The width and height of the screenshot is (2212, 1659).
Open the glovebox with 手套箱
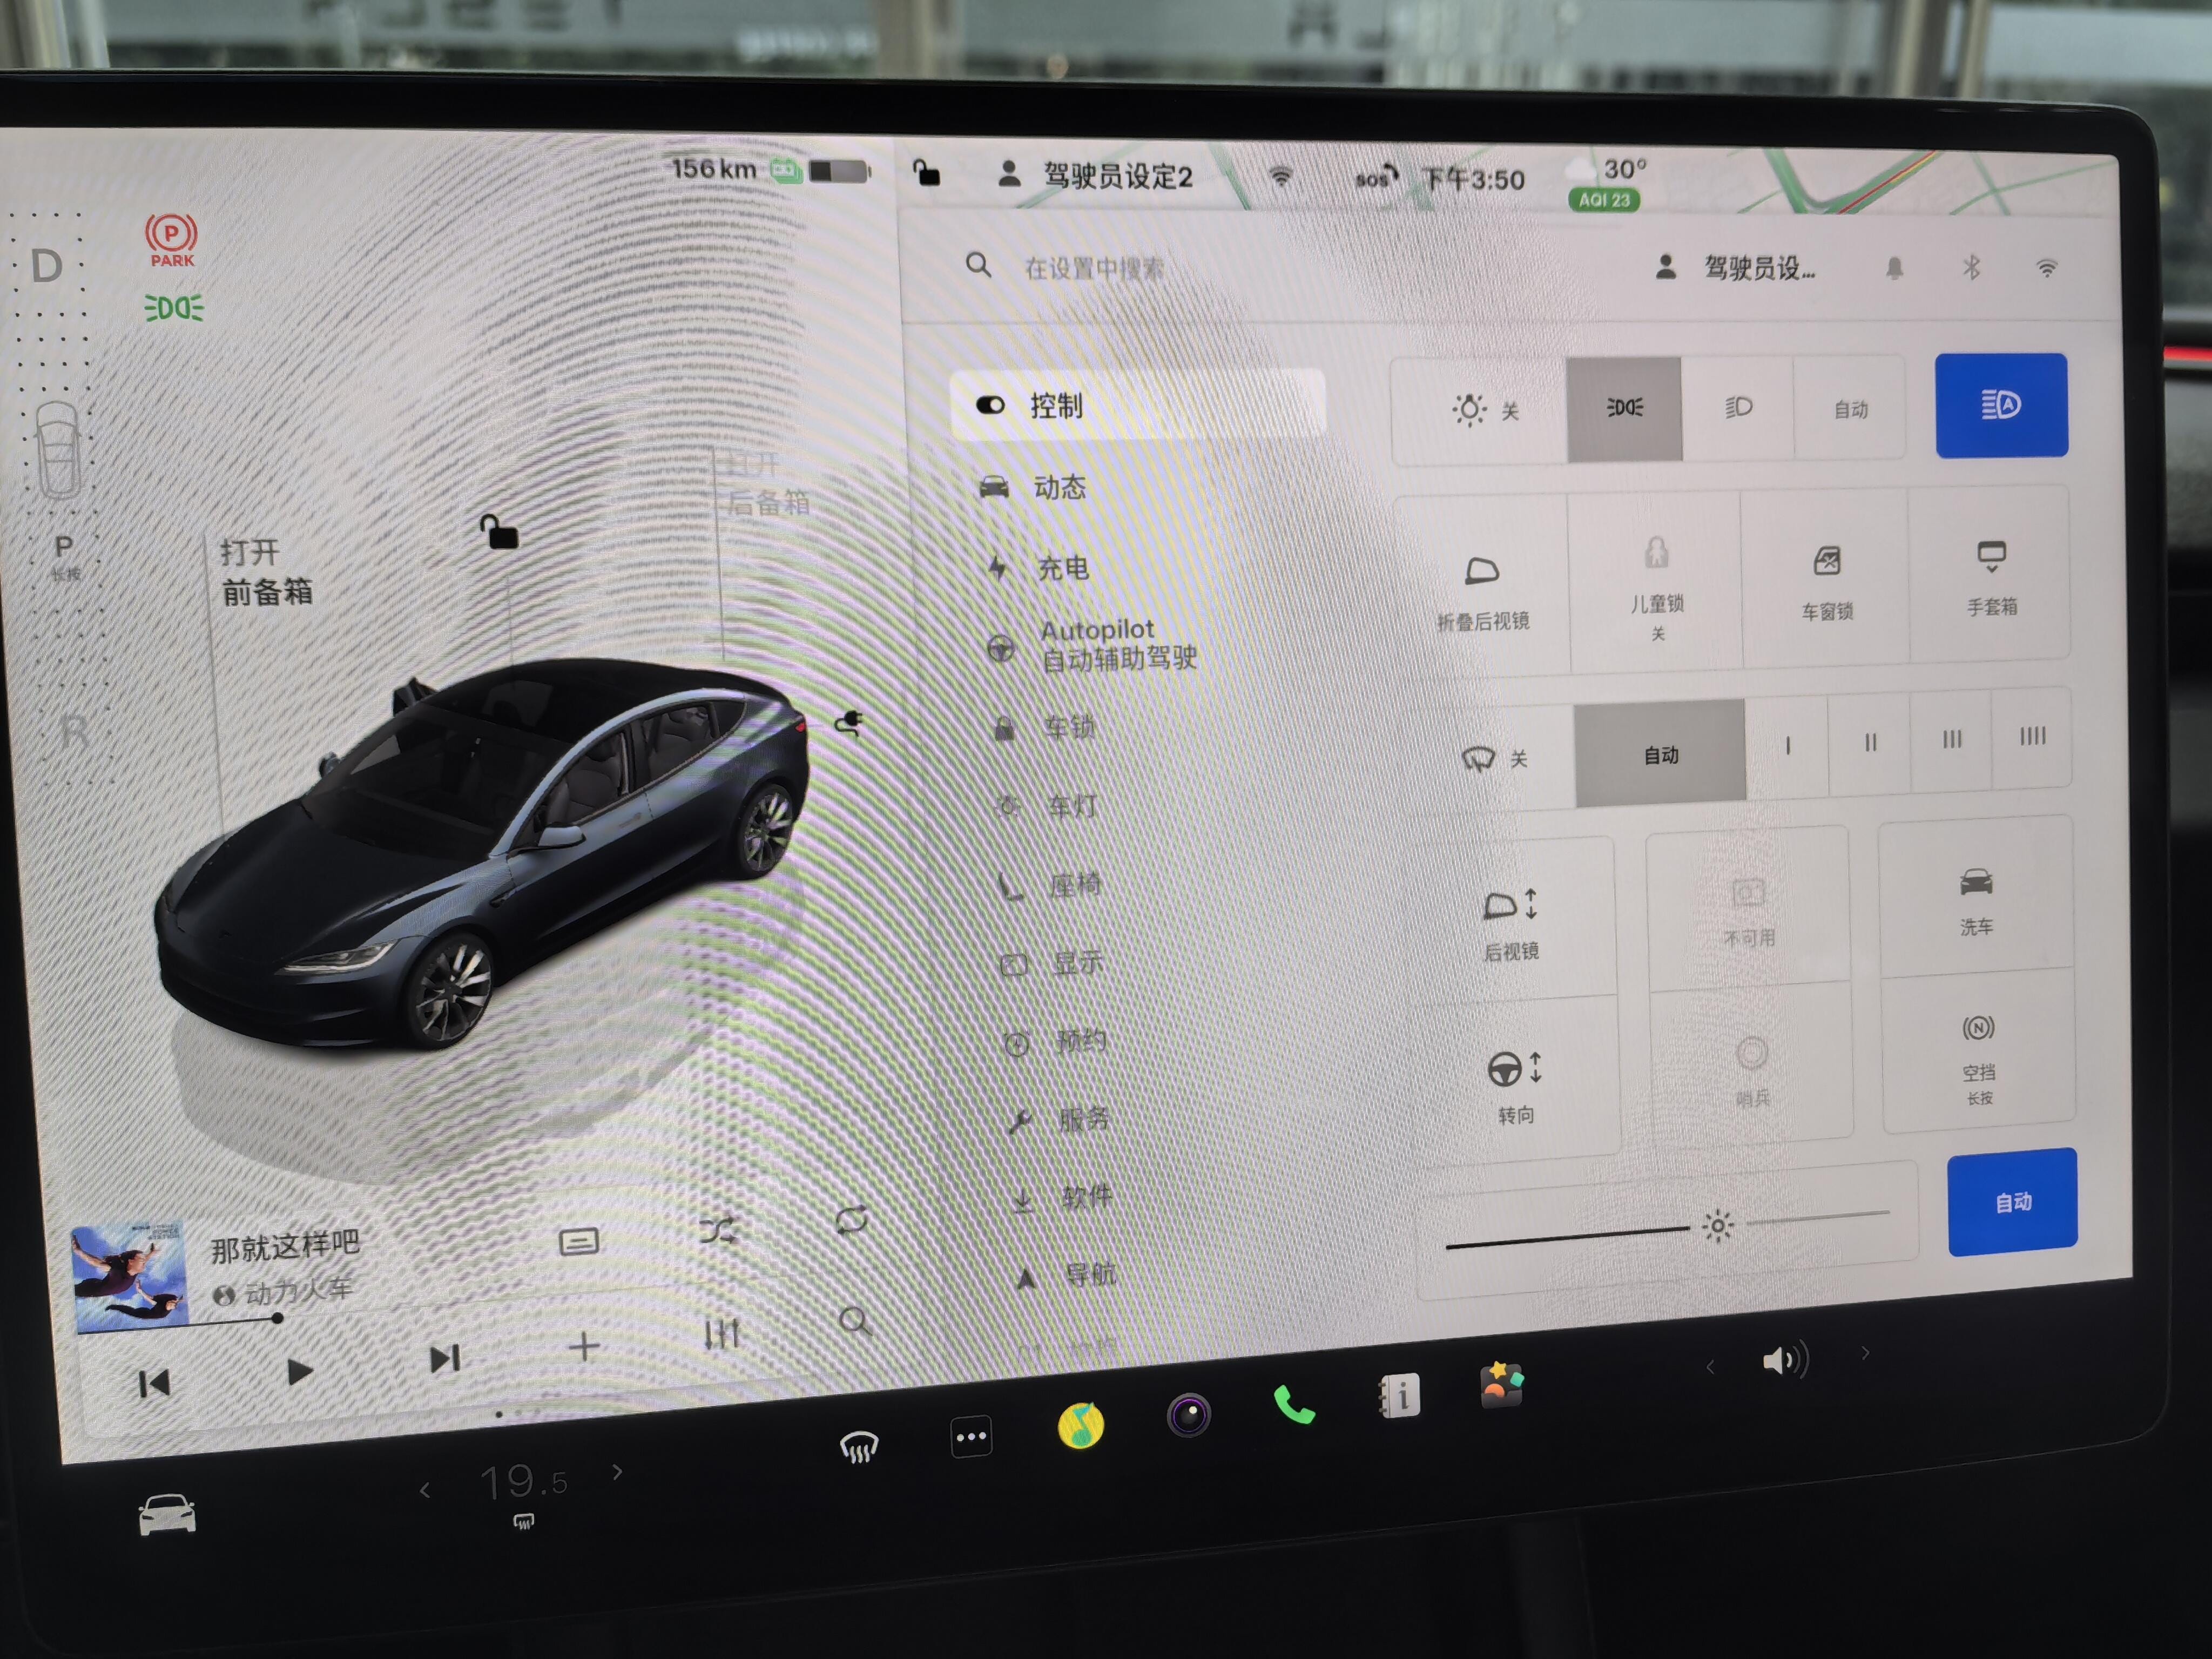pyautogui.click(x=1991, y=576)
